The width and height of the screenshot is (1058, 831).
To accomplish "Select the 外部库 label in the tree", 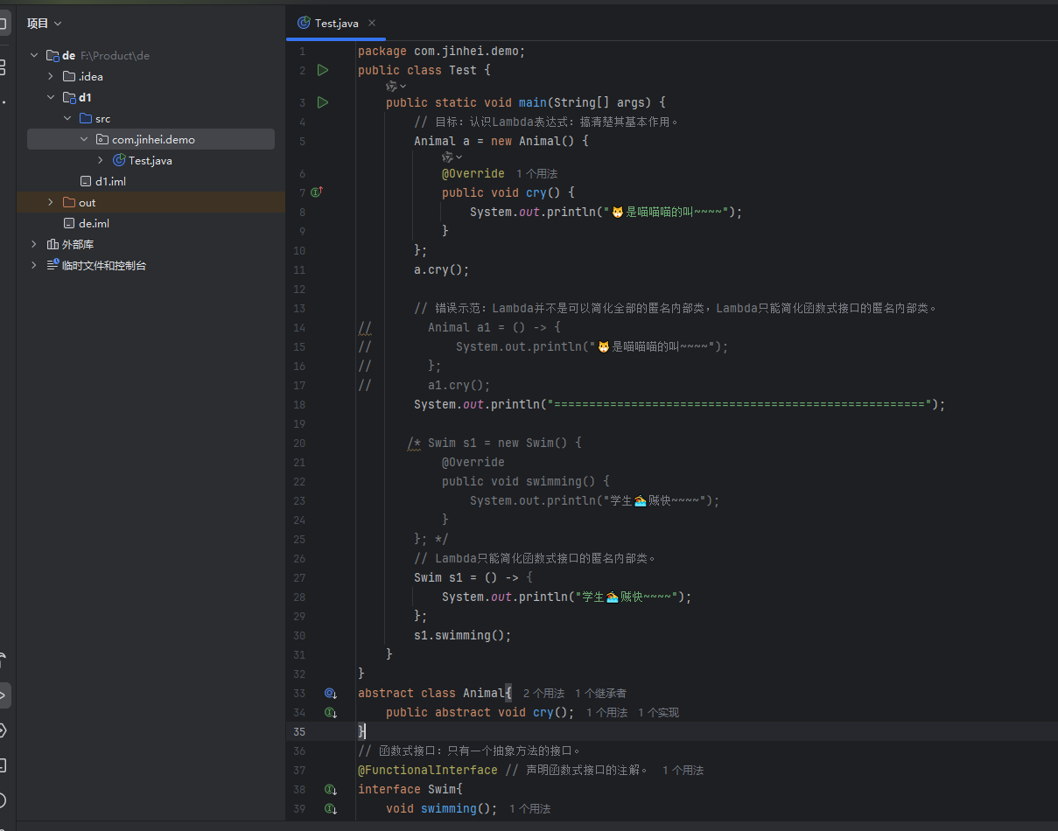I will 78,244.
